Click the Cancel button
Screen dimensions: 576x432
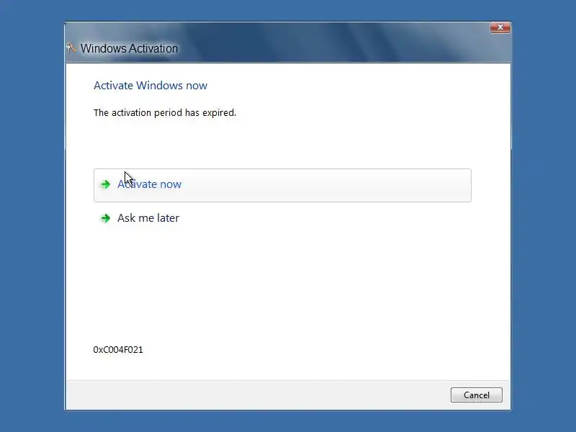tap(477, 395)
